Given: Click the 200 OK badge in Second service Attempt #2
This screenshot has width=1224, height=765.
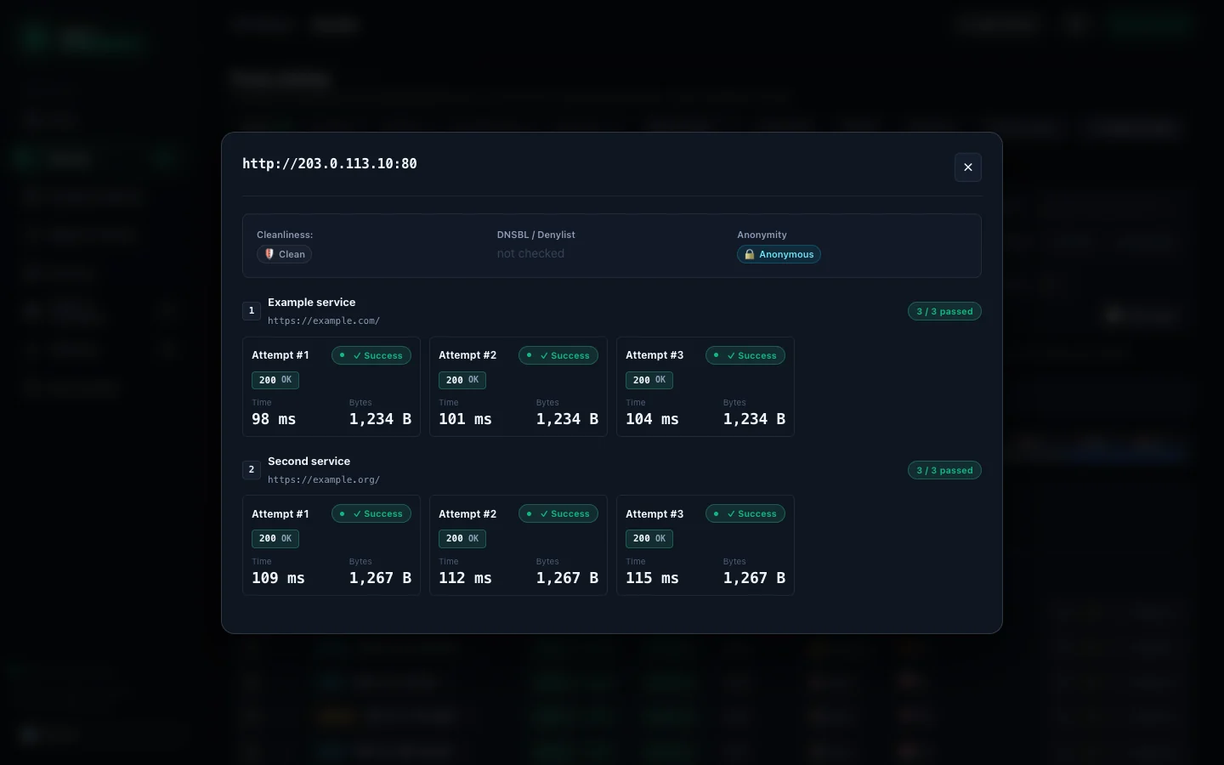Looking at the screenshot, I should [x=462, y=538].
